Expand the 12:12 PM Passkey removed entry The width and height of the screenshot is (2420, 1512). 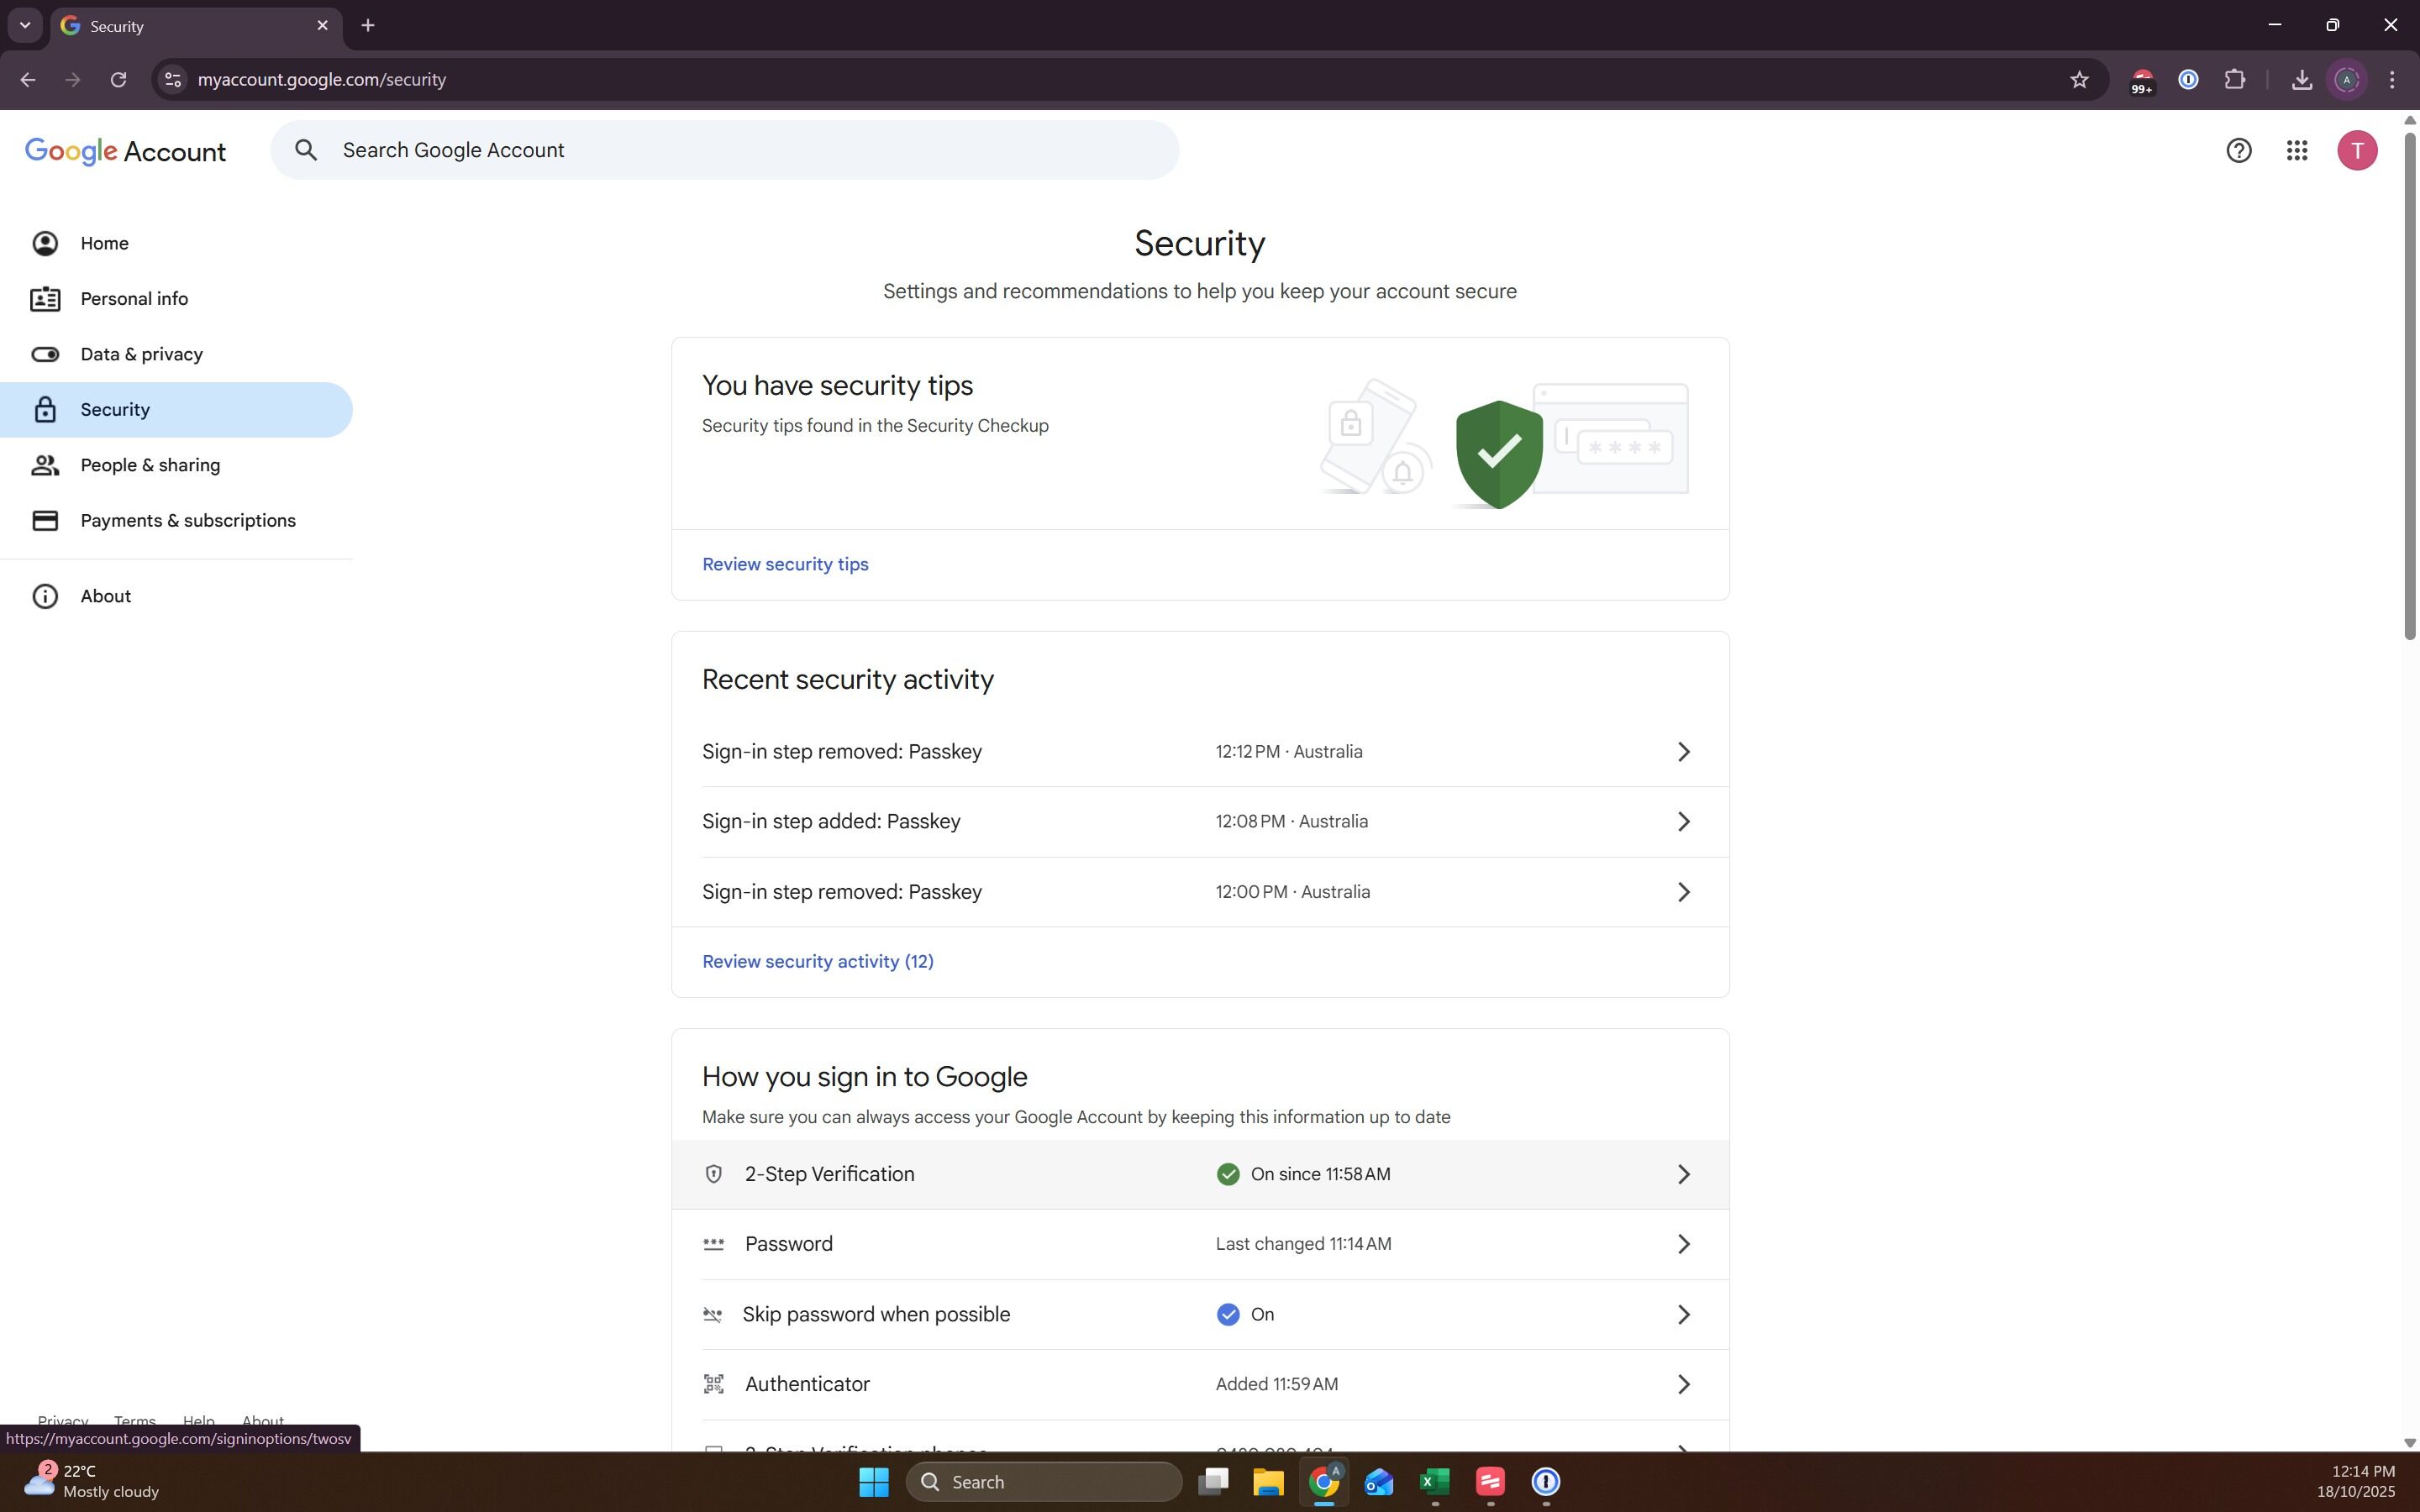pos(1683,751)
